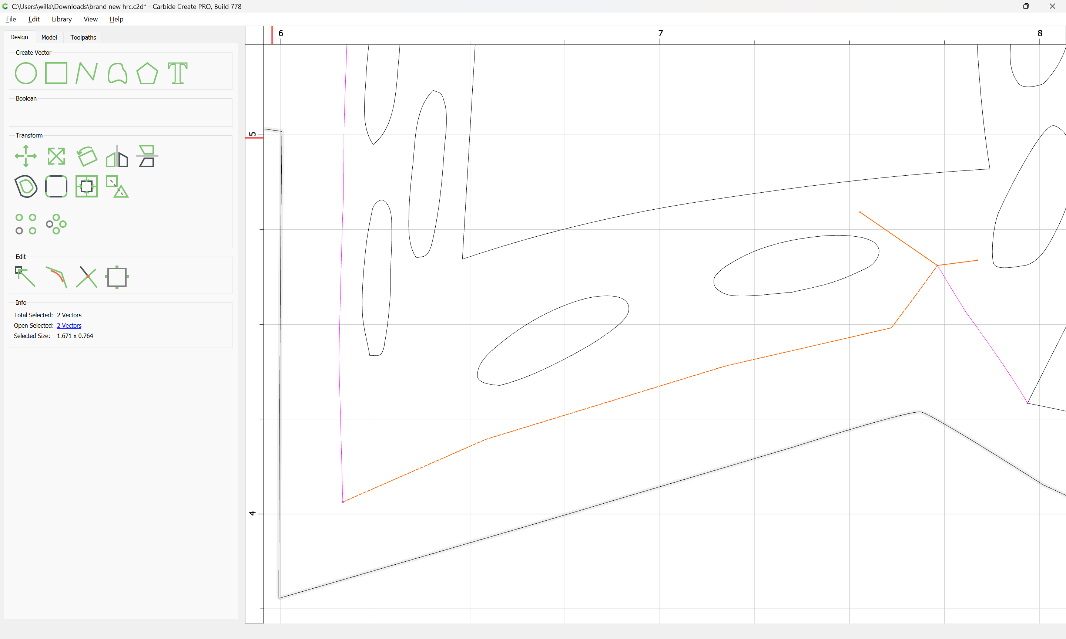
Task: Minimize the Carbide Create window
Action: (1000, 6)
